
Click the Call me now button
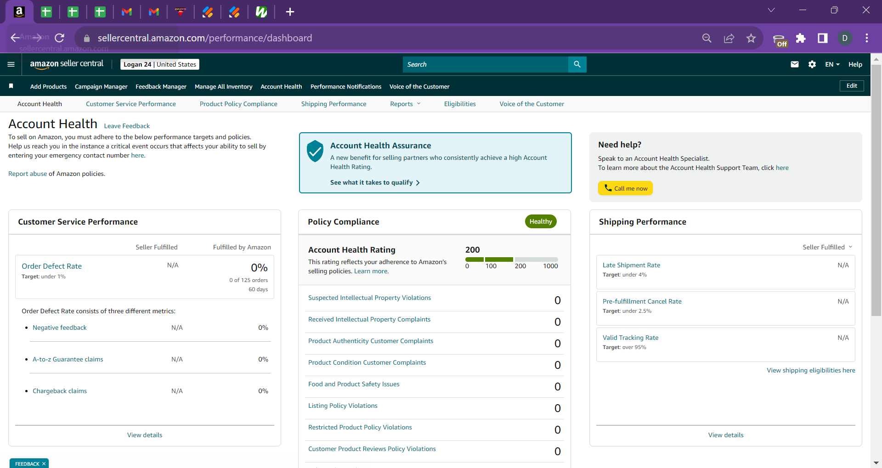625,188
